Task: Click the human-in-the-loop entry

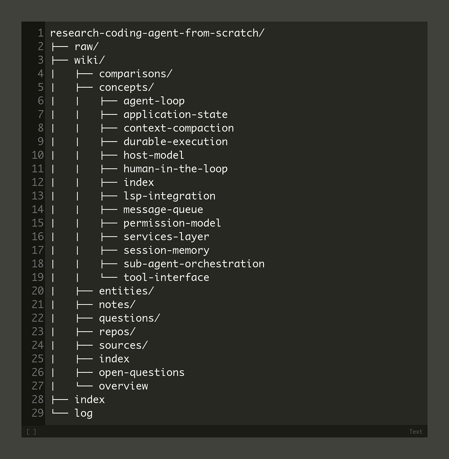Action: click(x=175, y=169)
